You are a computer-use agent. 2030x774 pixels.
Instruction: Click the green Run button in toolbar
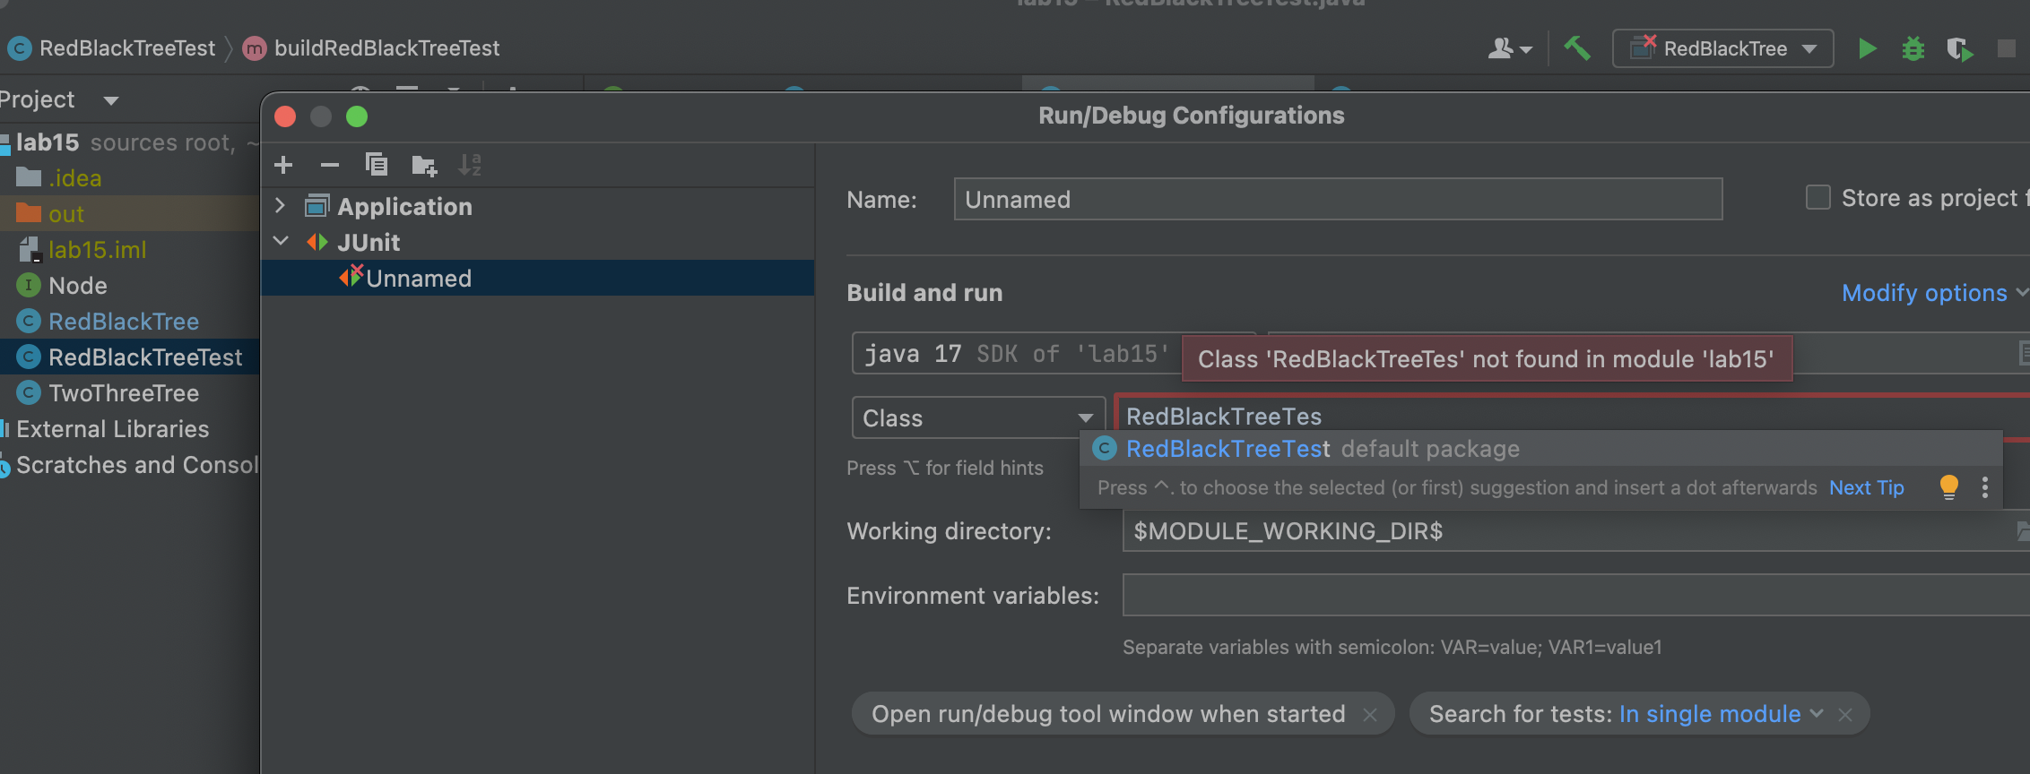[x=1868, y=48]
